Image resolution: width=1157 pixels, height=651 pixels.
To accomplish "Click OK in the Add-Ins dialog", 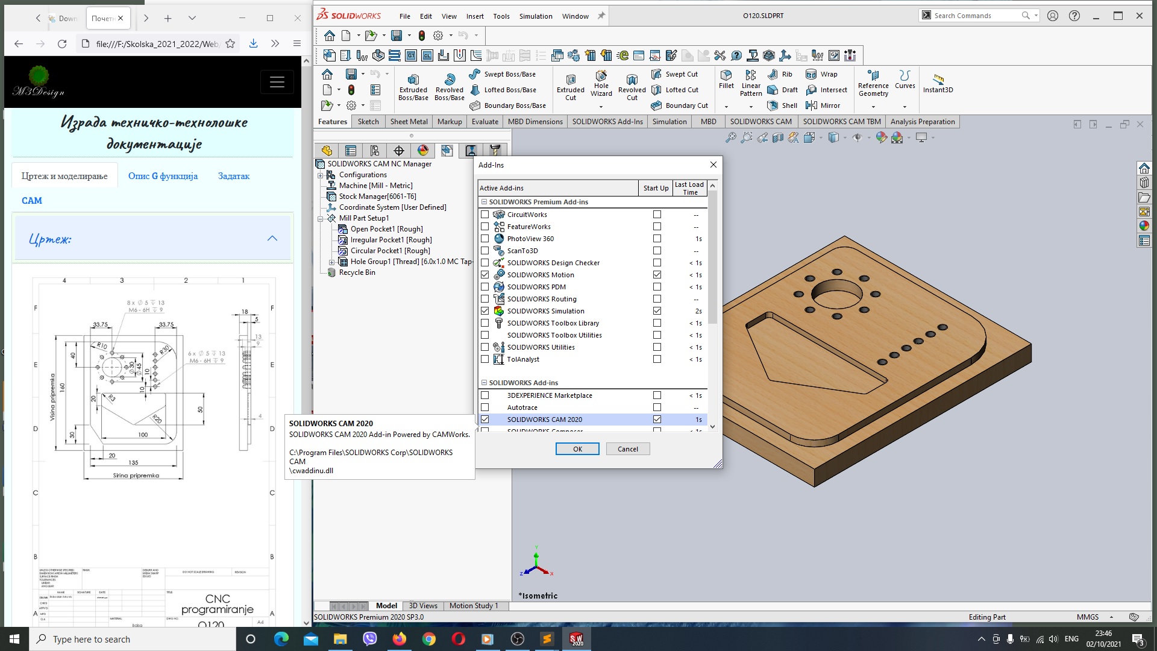I will (x=577, y=449).
